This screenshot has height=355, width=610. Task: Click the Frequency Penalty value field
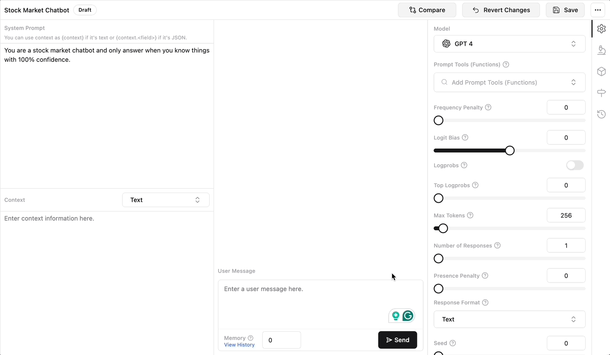566,107
